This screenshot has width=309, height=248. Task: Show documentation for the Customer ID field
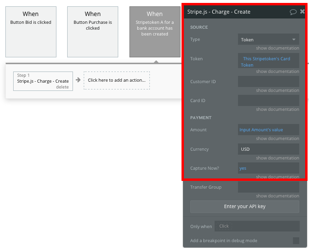[277, 90]
